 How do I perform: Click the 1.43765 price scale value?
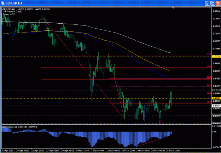pos(217,108)
